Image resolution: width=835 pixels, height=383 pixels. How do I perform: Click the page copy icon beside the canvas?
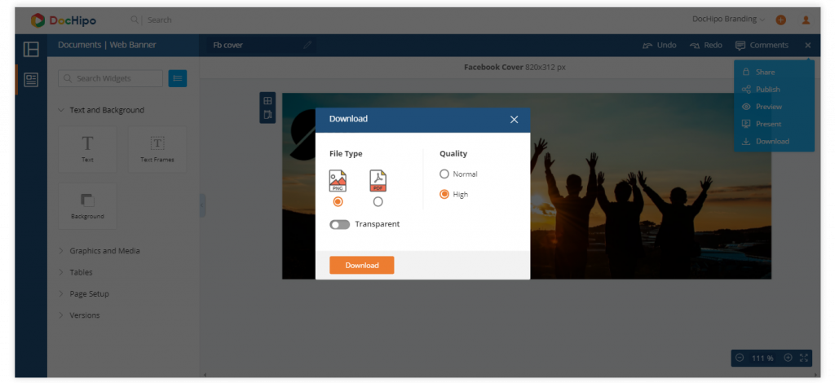(x=267, y=114)
